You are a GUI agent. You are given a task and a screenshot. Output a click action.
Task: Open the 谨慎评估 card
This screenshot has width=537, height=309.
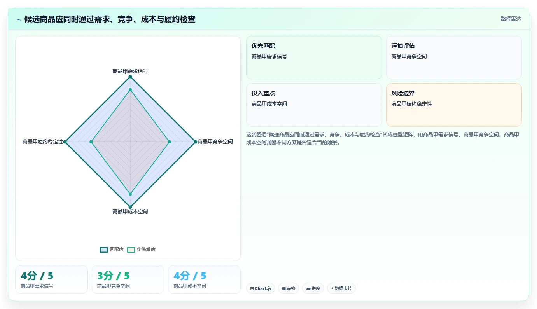454,58
